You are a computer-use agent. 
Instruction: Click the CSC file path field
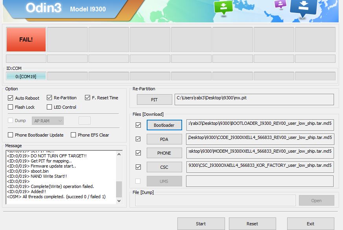tap(260, 167)
